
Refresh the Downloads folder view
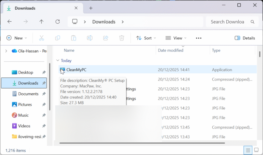click(x=58, y=22)
